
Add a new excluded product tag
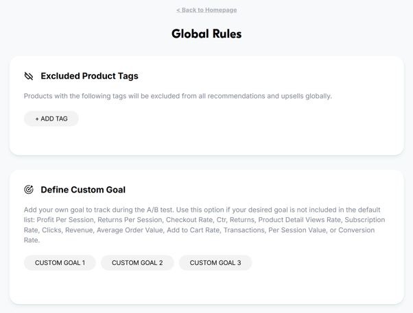tap(51, 118)
